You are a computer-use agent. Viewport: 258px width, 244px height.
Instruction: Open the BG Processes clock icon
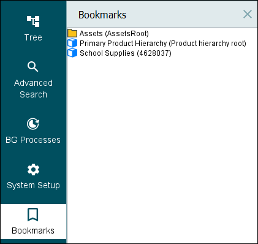(33, 124)
